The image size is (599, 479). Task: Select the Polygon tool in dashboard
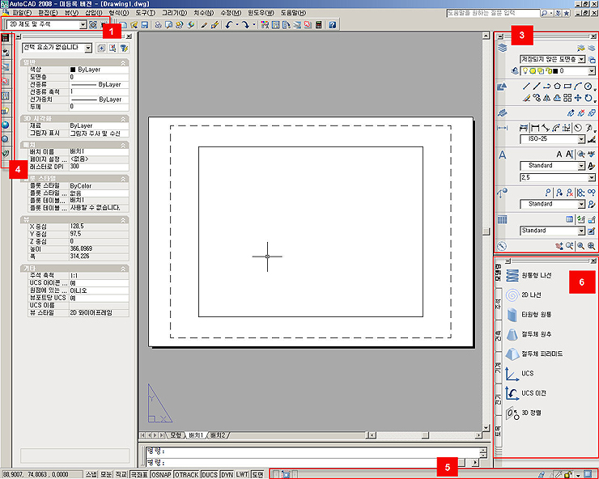[x=558, y=87]
